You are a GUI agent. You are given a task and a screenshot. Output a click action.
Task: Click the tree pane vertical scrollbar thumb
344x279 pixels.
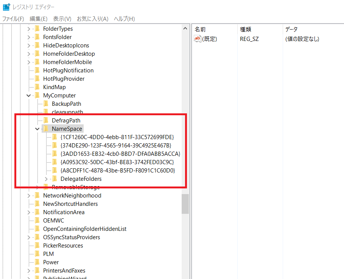click(185, 204)
